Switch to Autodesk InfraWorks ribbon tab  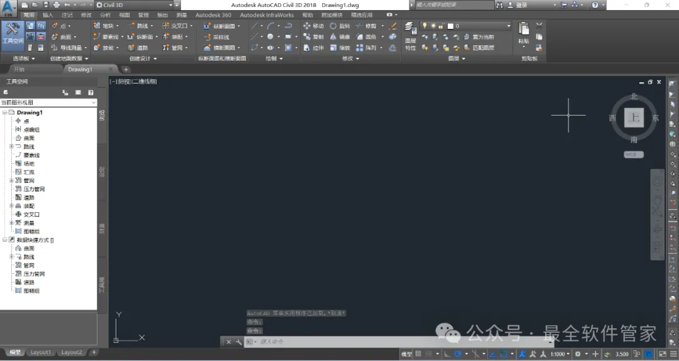pos(267,14)
